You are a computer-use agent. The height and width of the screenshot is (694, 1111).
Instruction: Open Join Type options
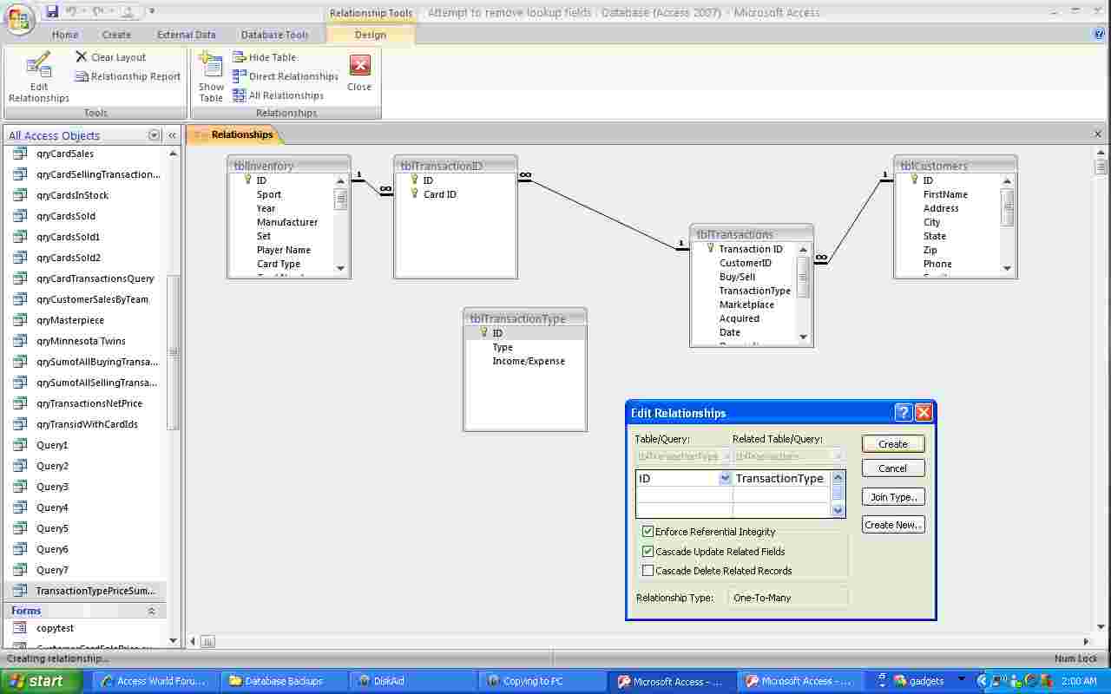[x=893, y=497]
